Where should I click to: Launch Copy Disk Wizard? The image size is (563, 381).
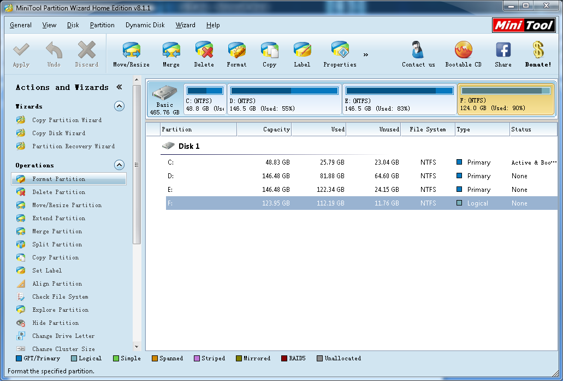(58, 133)
